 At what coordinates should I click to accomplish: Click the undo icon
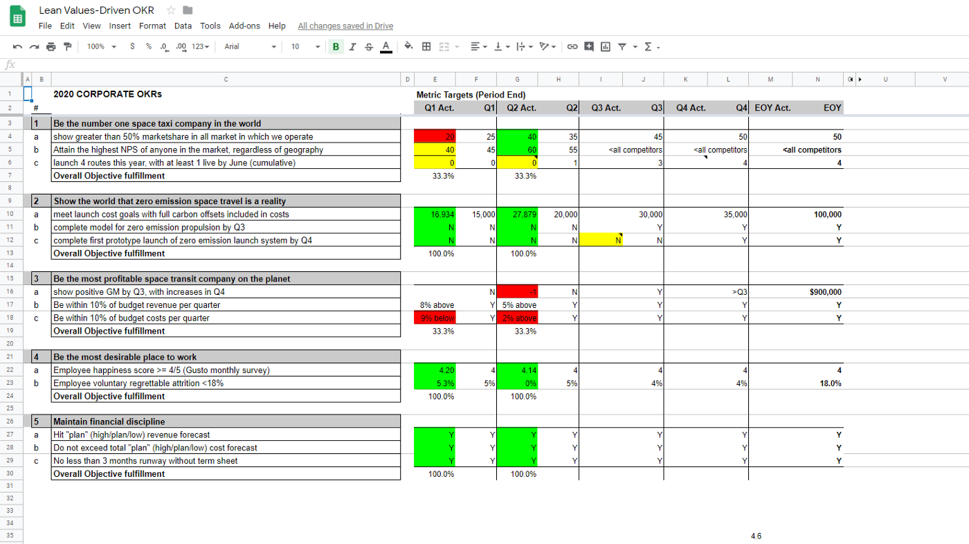17,46
